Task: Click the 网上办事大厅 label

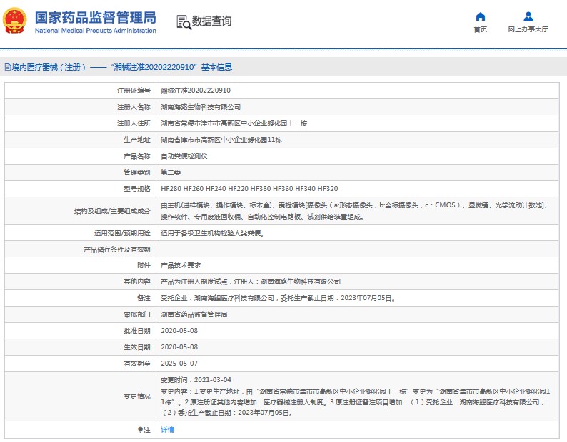Action: [x=528, y=29]
